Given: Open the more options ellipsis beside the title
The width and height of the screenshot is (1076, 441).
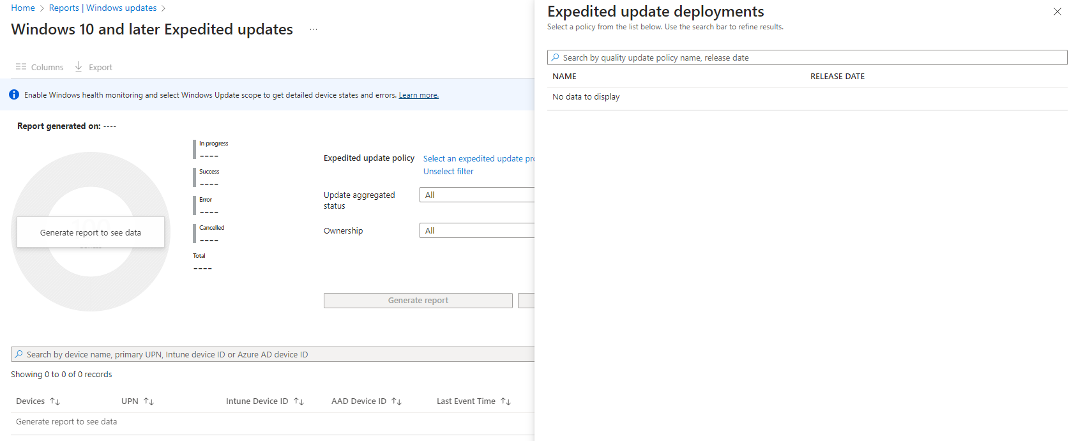Looking at the screenshot, I should coord(314,29).
